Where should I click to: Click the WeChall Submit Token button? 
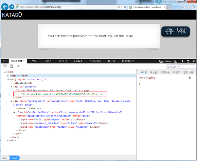click(x=176, y=31)
